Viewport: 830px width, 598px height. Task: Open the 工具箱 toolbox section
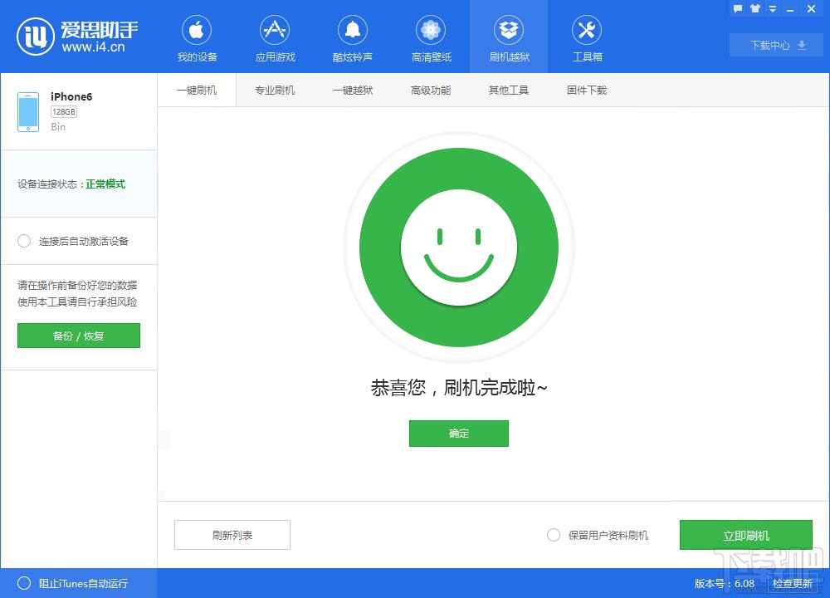tap(587, 37)
